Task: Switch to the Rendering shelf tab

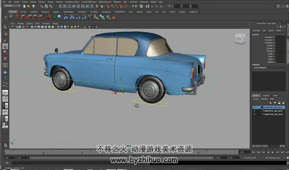Action: pos(106,12)
